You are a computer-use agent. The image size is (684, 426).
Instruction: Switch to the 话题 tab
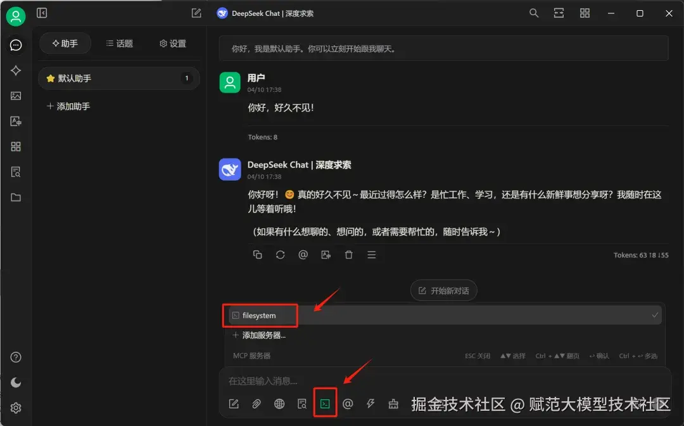(119, 43)
